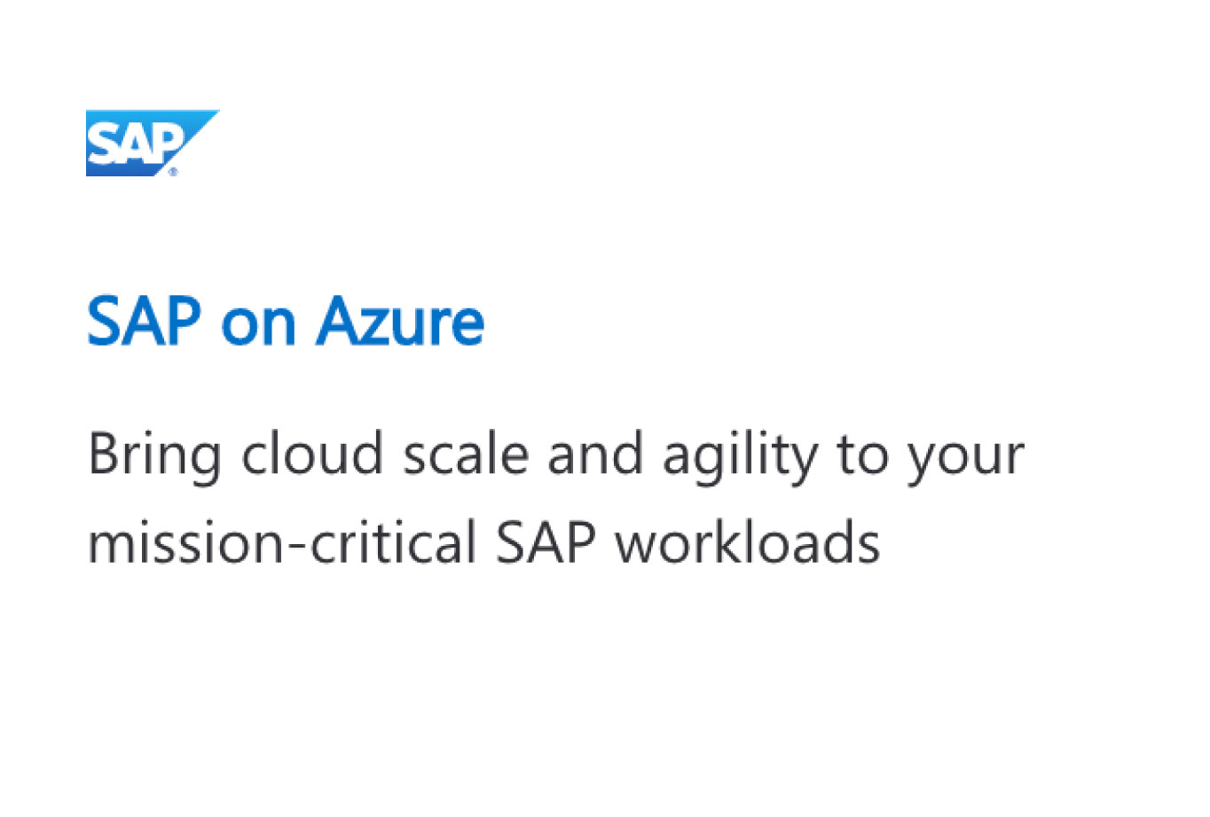Click 'SAP' in the description's second line

[546, 542]
